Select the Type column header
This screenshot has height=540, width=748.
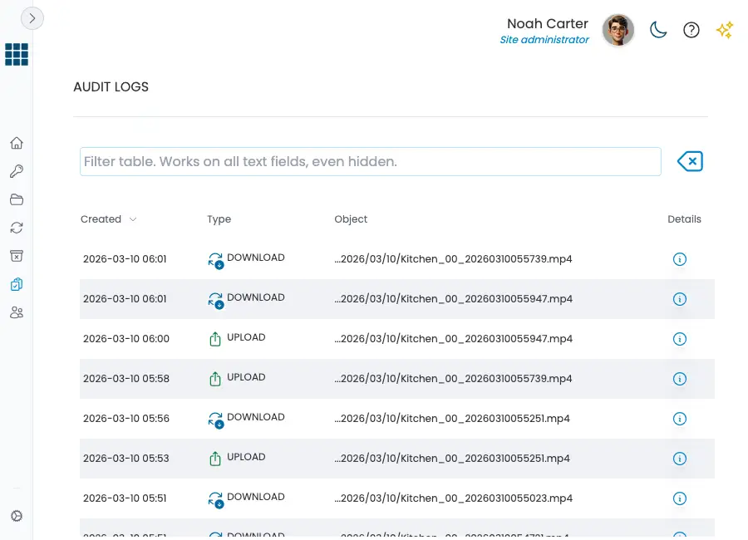(219, 219)
